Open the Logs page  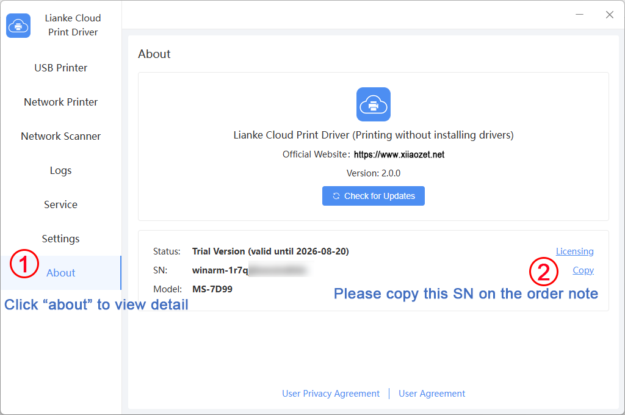coord(60,170)
